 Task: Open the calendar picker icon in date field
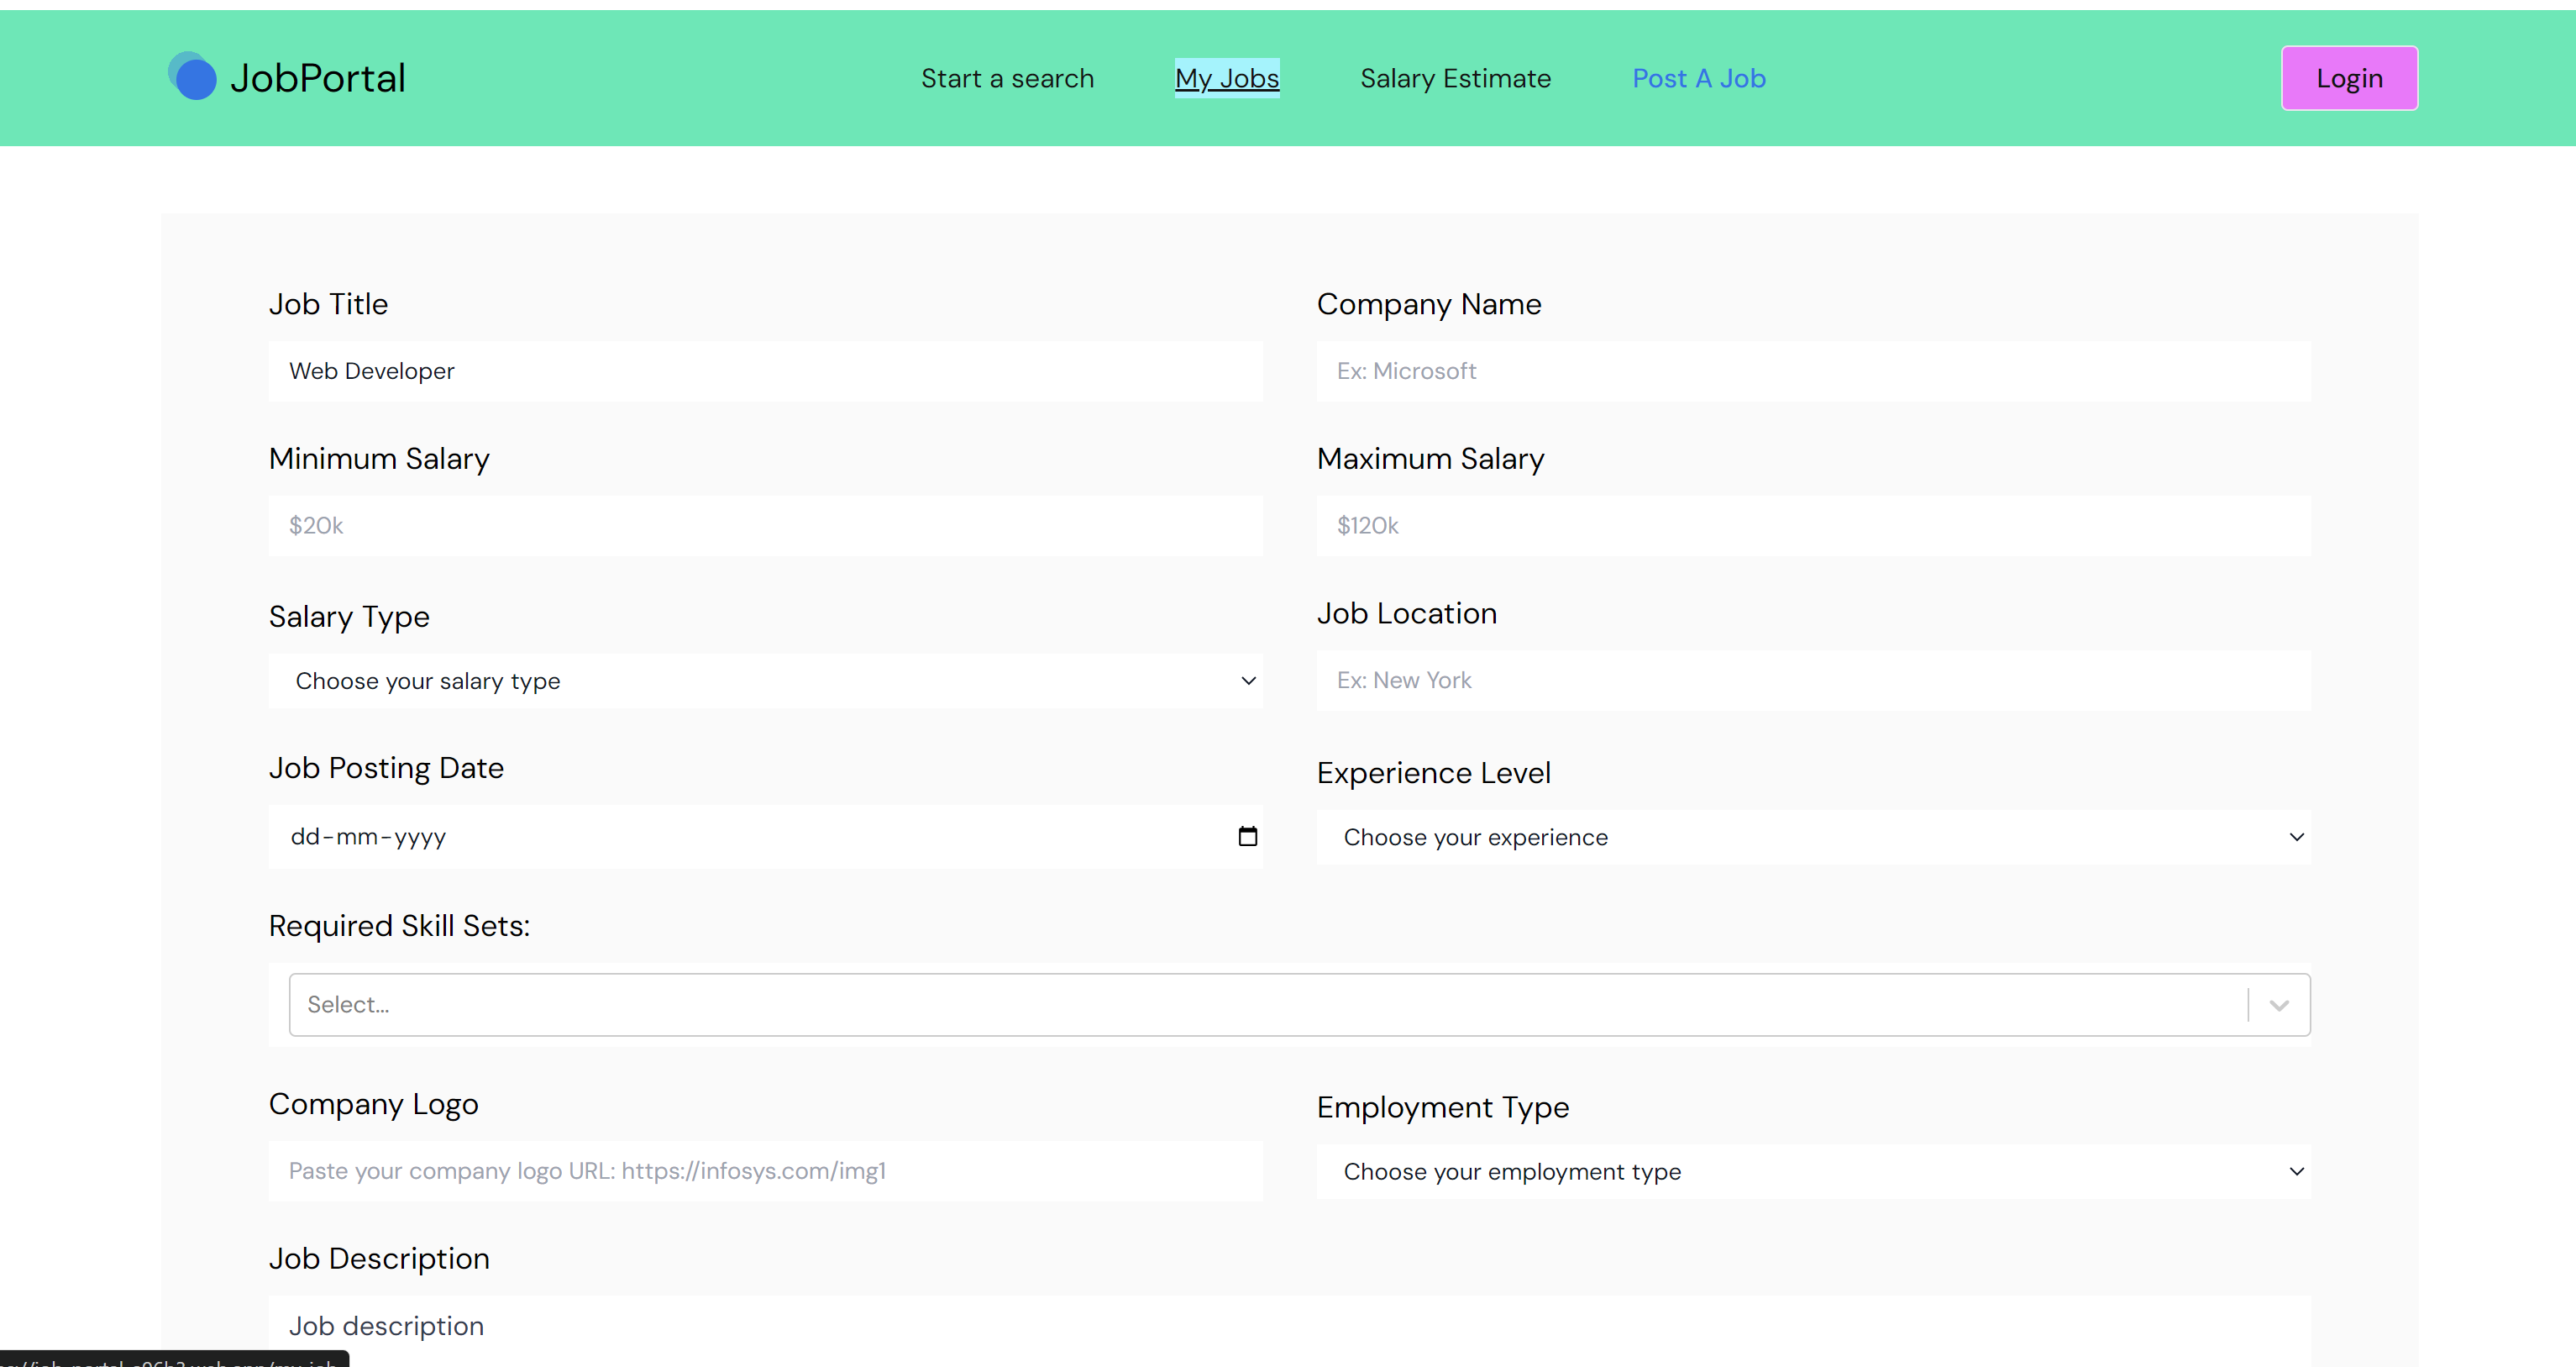tap(1247, 836)
